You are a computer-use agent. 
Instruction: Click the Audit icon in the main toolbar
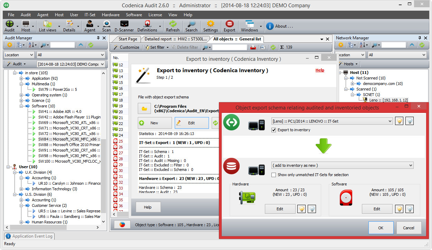tap(10, 24)
